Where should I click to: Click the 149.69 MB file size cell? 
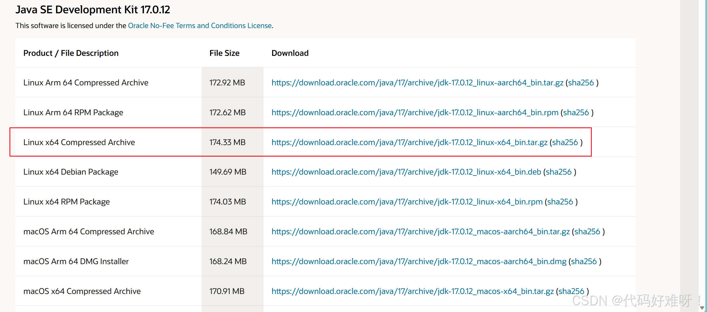click(x=233, y=172)
